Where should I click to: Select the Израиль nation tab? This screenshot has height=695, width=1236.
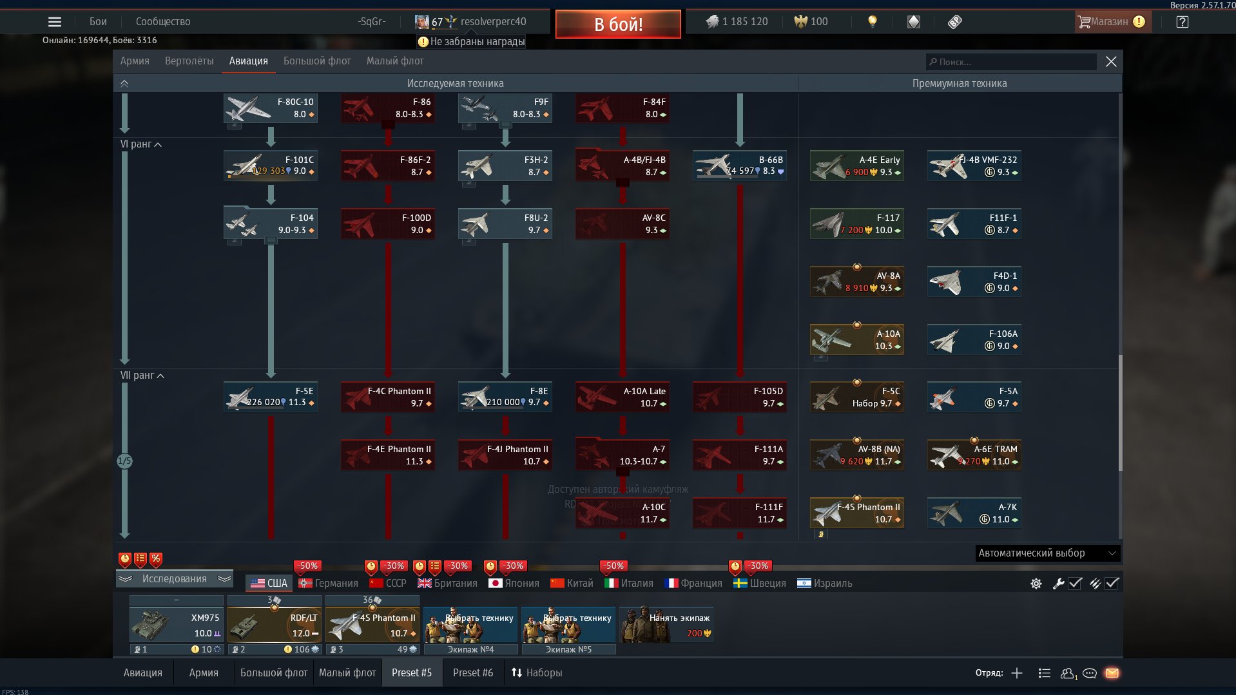pos(824,584)
